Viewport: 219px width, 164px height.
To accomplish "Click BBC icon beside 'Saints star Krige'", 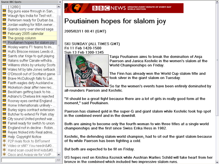I will 4,56.
